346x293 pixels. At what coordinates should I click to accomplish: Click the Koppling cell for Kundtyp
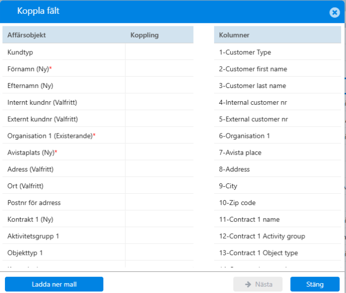[159, 52]
